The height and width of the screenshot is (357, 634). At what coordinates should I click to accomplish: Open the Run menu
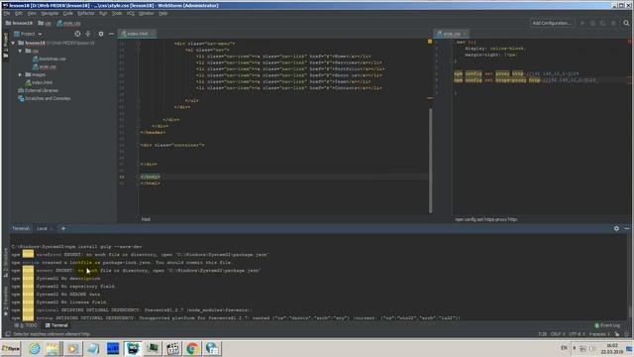(103, 13)
